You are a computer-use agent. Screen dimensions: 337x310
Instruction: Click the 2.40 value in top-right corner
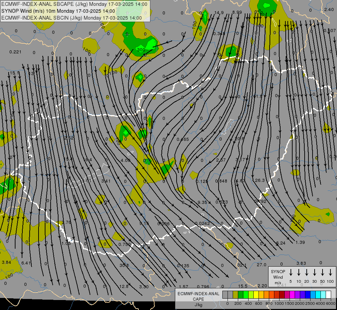point(329,9)
